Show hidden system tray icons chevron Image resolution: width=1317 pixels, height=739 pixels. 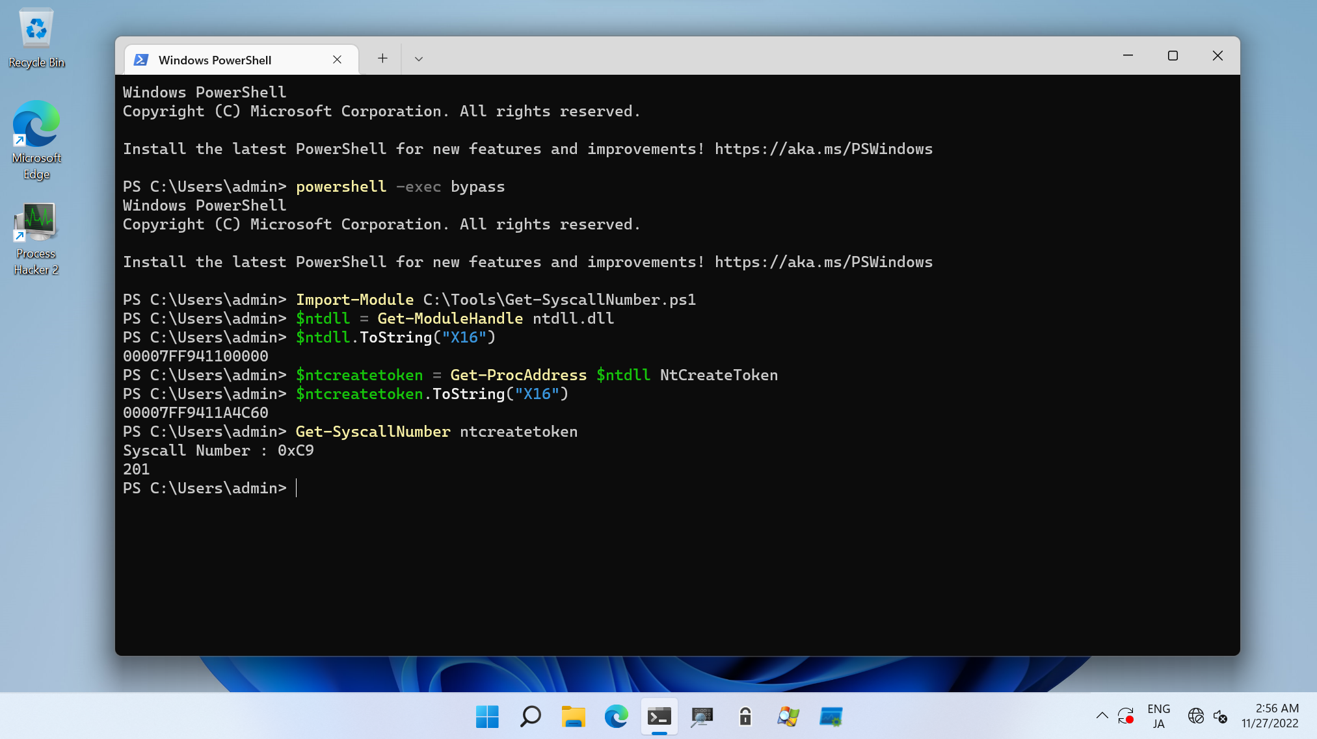coord(1102,716)
